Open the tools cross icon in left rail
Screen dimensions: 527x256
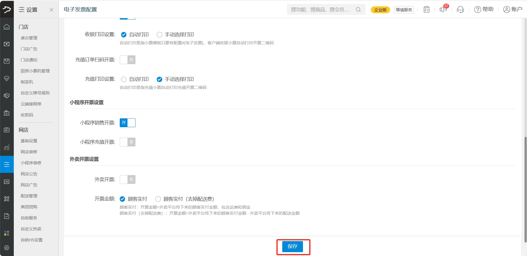(x=7, y=199)
